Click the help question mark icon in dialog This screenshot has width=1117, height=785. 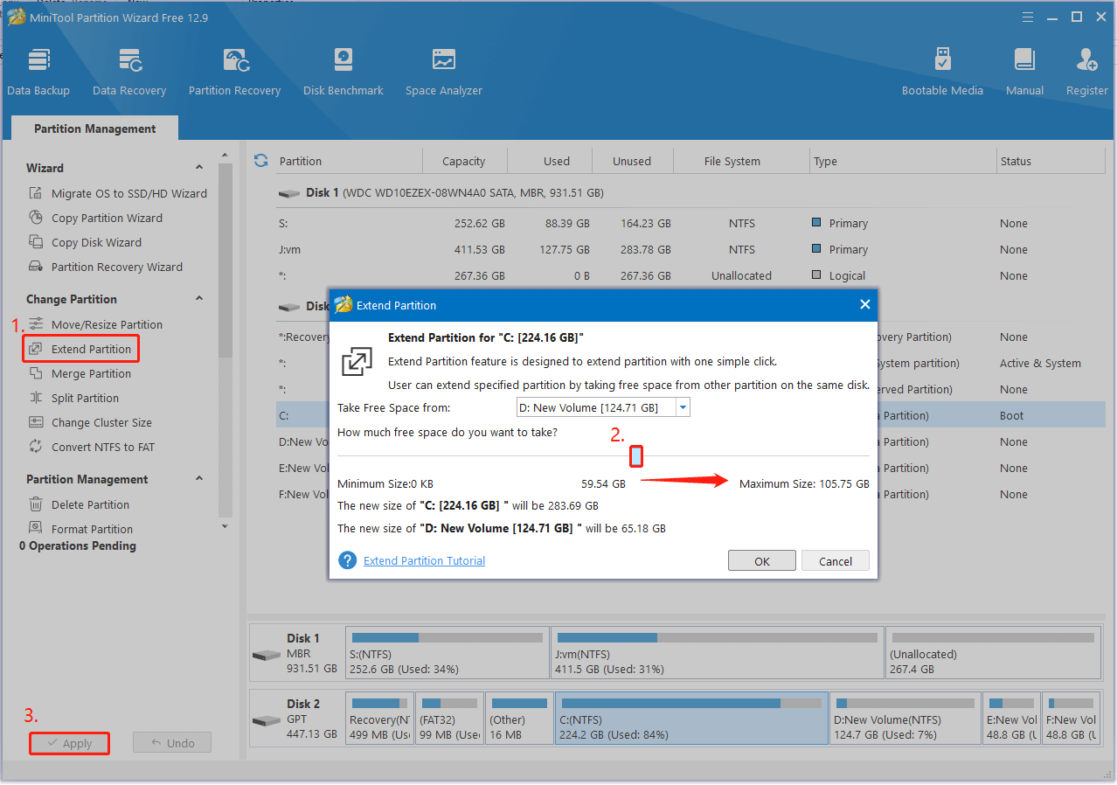(348, 560)
